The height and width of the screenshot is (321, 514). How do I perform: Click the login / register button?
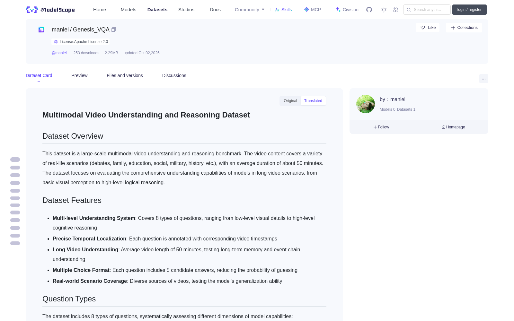[469, 10]
